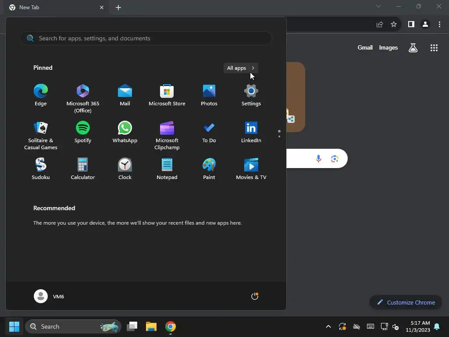
Task: Open the Paint app
Action: [x=209, y=169]
